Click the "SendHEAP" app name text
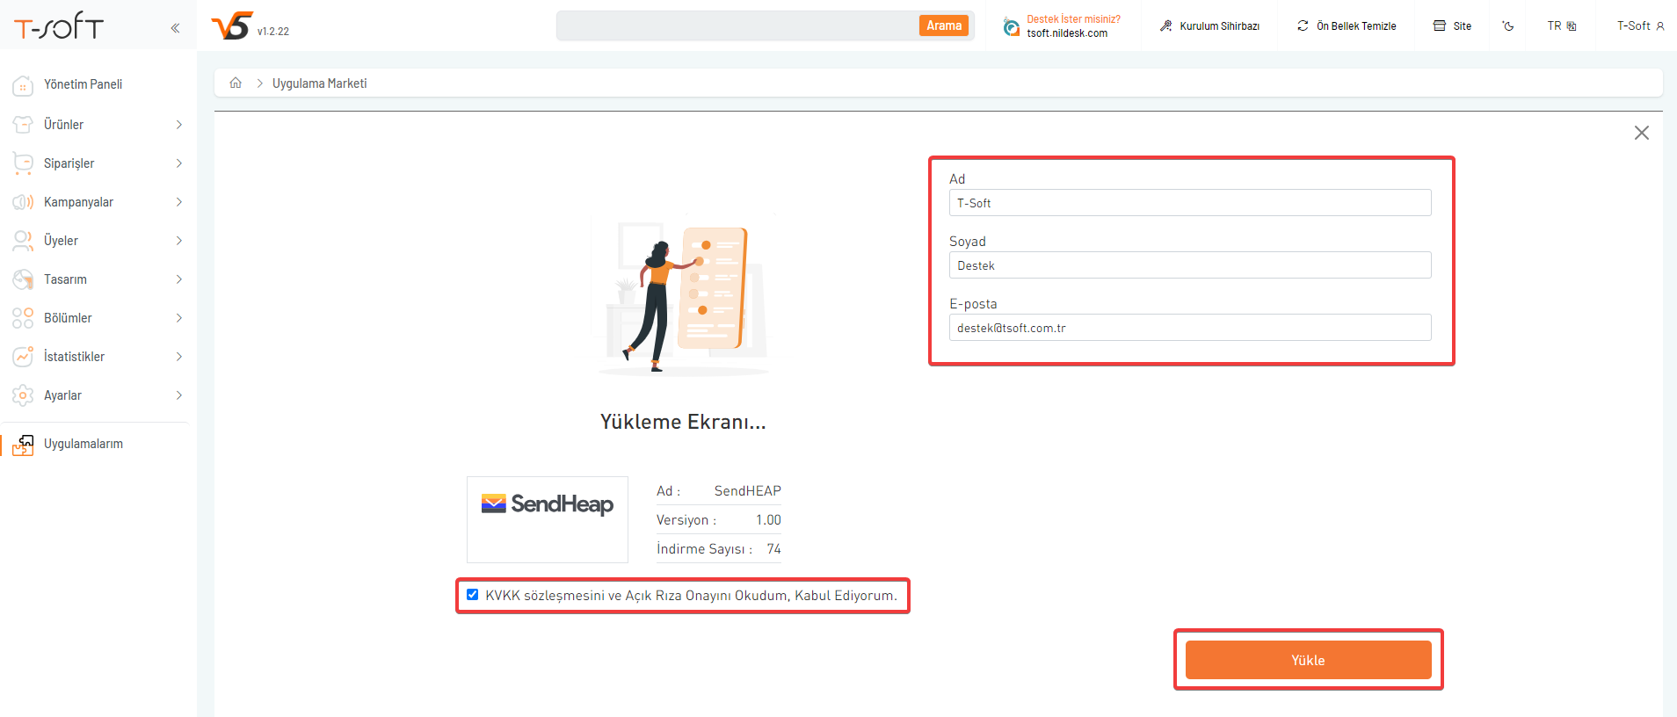Screen dimensions: 1677x717 coord(747,491)
